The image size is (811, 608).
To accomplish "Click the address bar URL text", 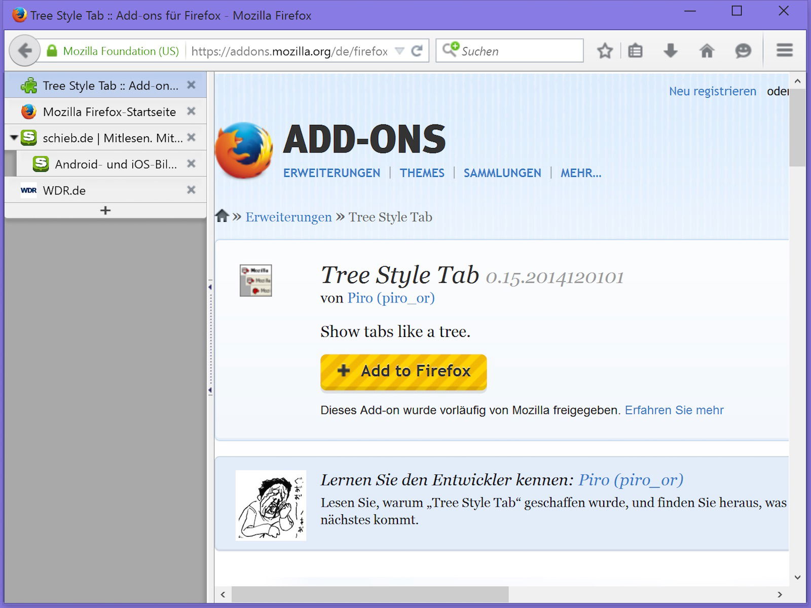I will point(289,51).
